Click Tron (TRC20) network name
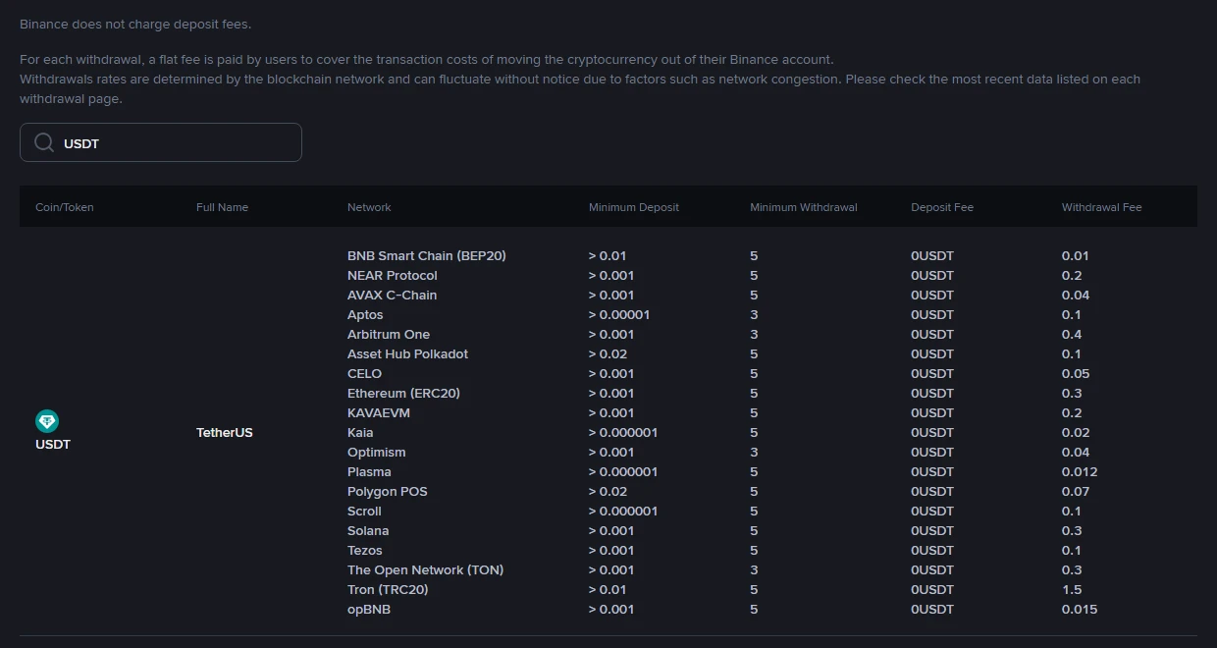This screenshot has height=648, width=1217. point(388,590)
